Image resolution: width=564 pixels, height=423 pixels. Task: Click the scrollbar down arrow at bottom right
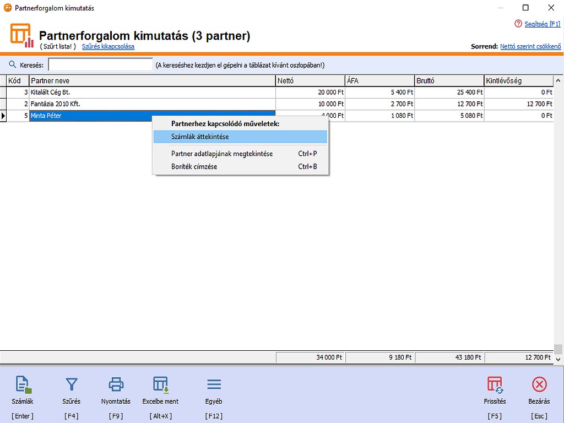coord(558,359)
